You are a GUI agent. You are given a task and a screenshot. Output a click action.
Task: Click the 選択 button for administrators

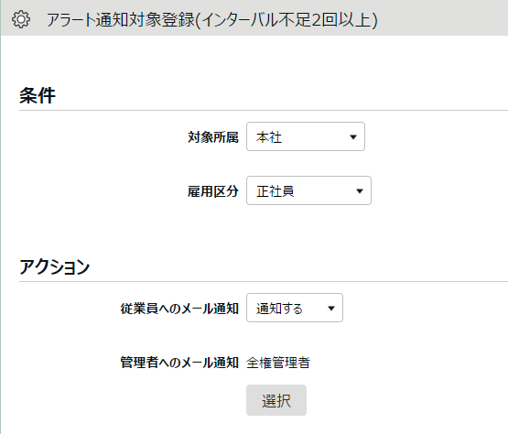[276, 400]
